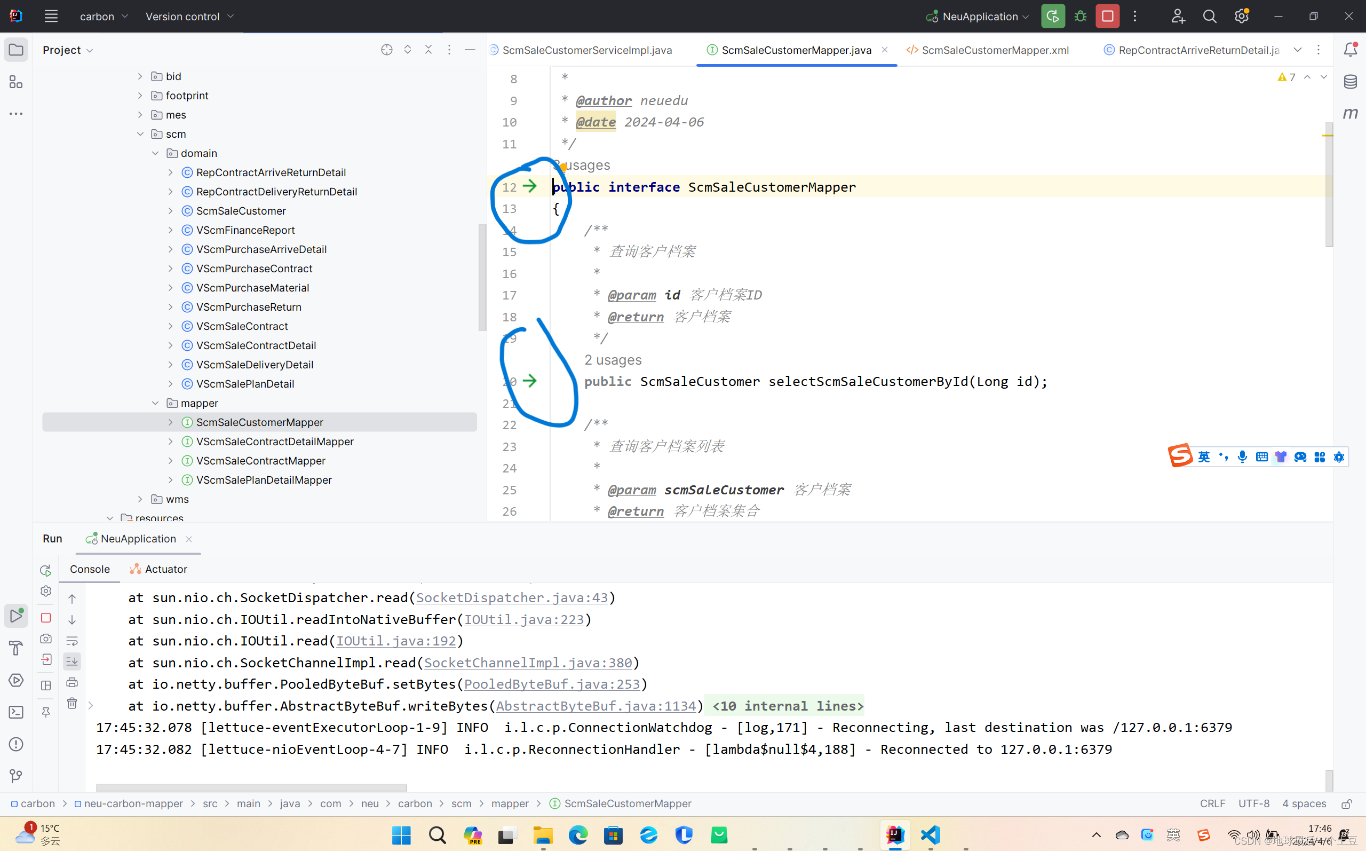1366x851 pixels.
Task: Open the Database tool window icon
Action: (x=1350, y=82)
